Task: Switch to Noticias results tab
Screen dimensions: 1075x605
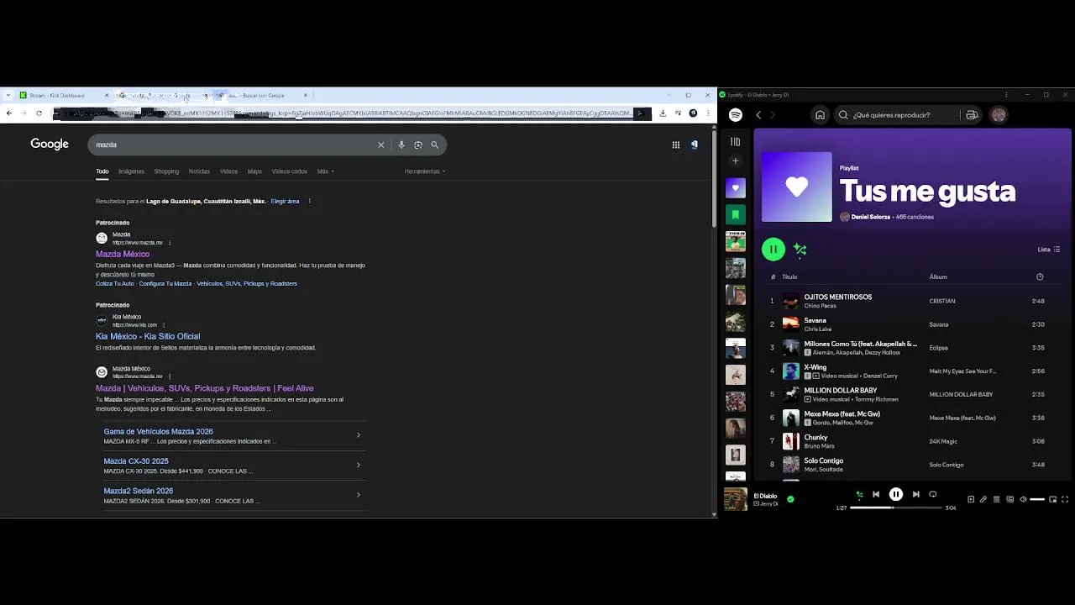Action: [x=199, y=171]
